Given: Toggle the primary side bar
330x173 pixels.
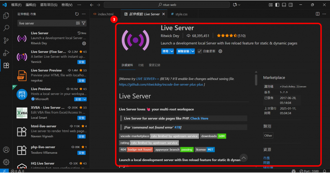Looking at the screenshot, I should coord(277,5).
